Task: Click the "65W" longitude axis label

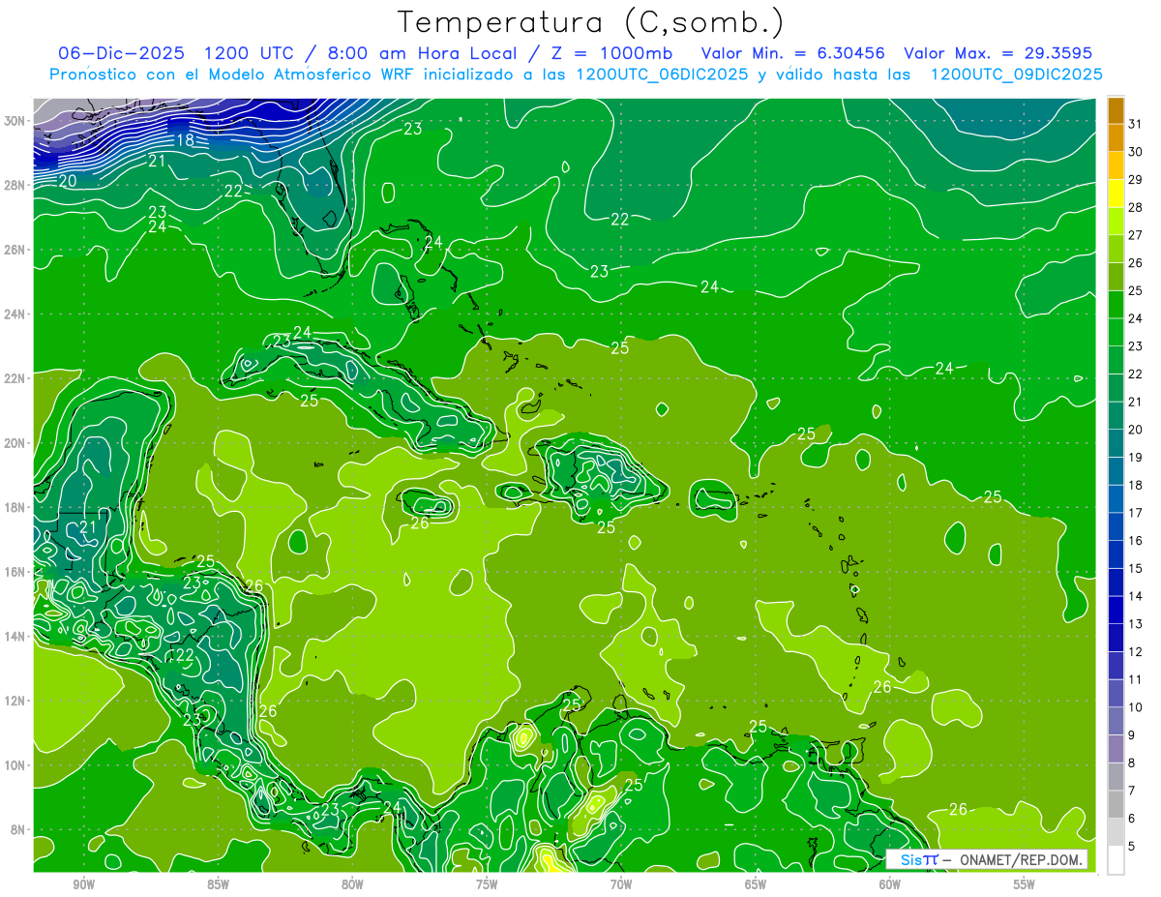Action: (x=756, y=884)
